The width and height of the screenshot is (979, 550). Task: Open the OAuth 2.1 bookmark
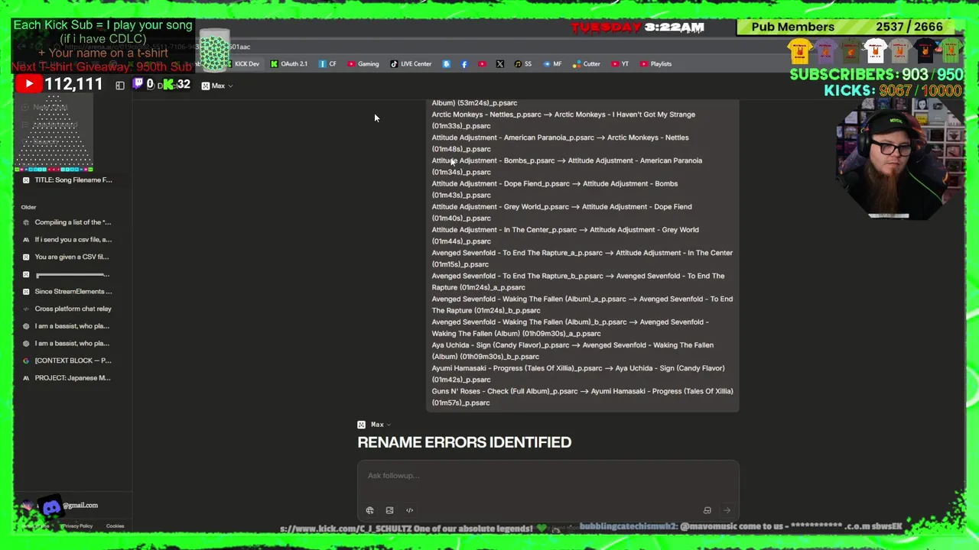click(x=288, y=64)
